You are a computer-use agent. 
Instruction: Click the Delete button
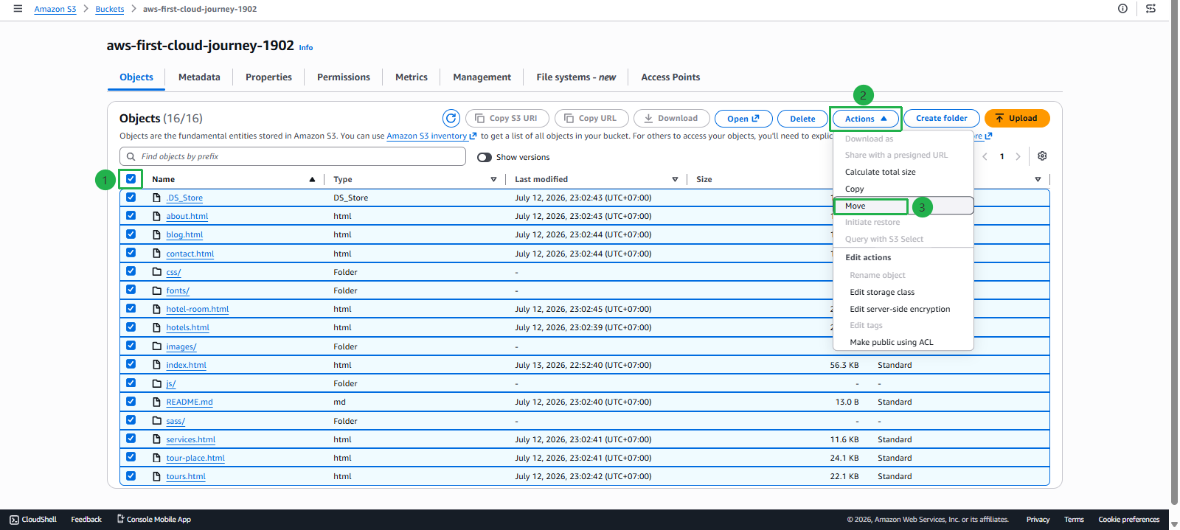click(802, 119)
